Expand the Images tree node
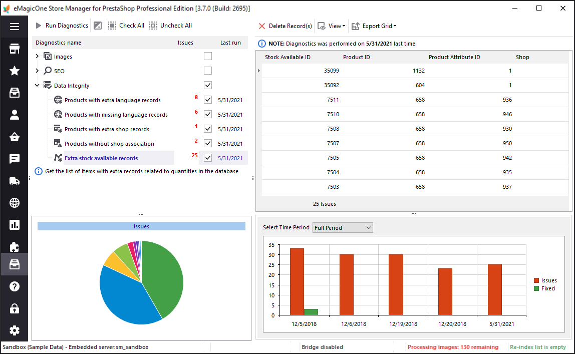 (37, 56)
